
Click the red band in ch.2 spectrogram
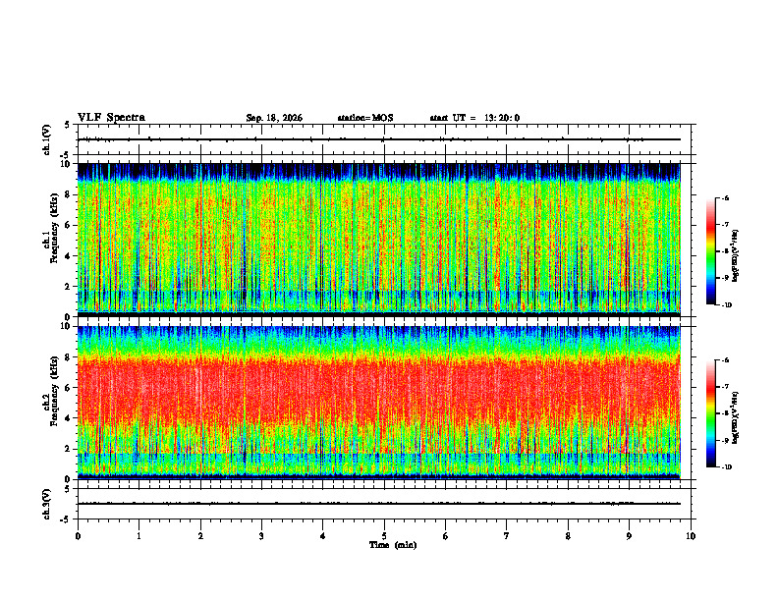[x=378, y=392]
